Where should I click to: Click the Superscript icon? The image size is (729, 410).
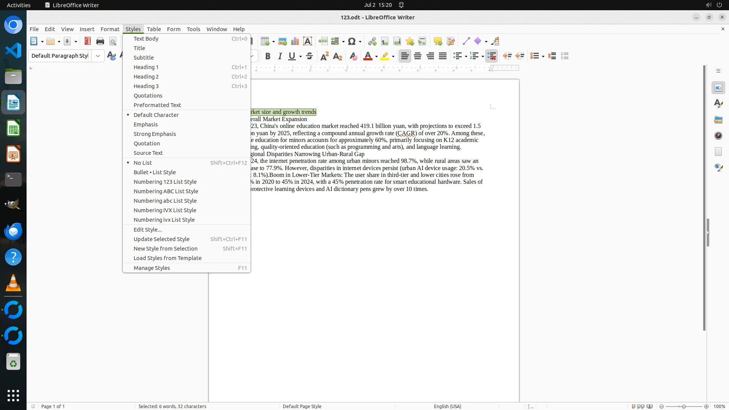325,56
